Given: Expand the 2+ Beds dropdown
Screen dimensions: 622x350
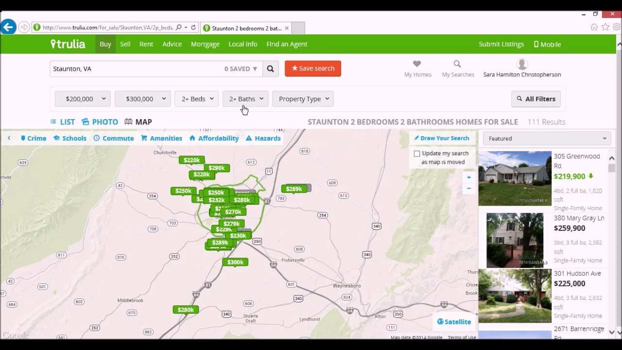Looking at the screenshot, I should (197, 99).
